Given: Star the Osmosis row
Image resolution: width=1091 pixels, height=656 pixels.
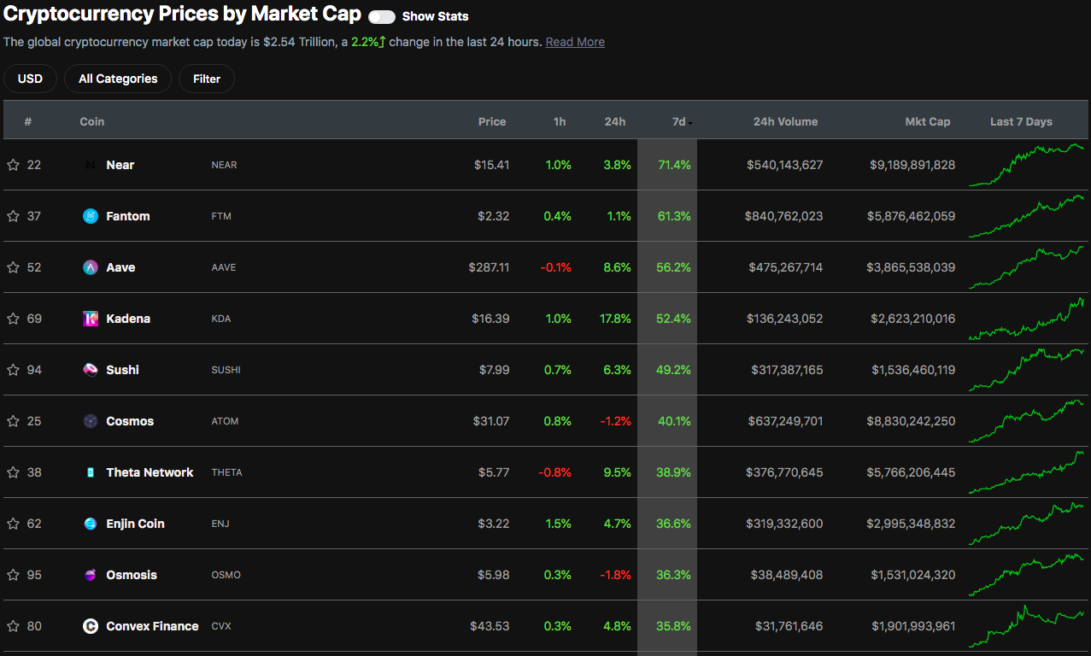Looking at the screenshot, I should (x=13, y=575).
